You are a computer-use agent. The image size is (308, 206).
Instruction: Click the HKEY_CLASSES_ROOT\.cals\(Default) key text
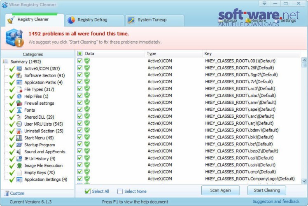(240, 165)
